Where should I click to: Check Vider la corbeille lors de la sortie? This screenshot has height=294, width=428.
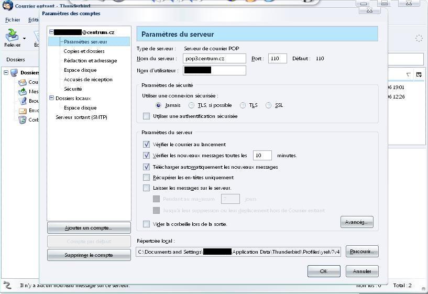146,224
